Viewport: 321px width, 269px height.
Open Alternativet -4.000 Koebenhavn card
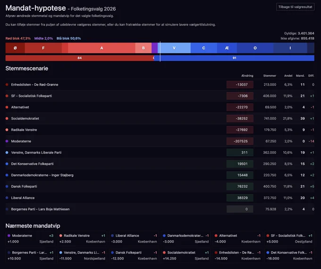pyautogui.click(x=237, y=238)
